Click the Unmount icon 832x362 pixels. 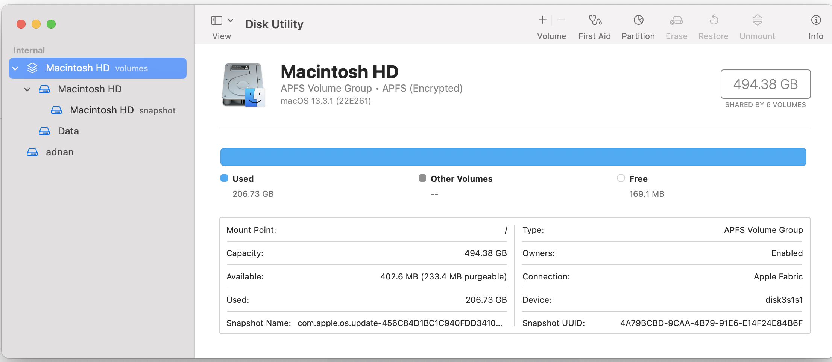click(x=757, y=26)
